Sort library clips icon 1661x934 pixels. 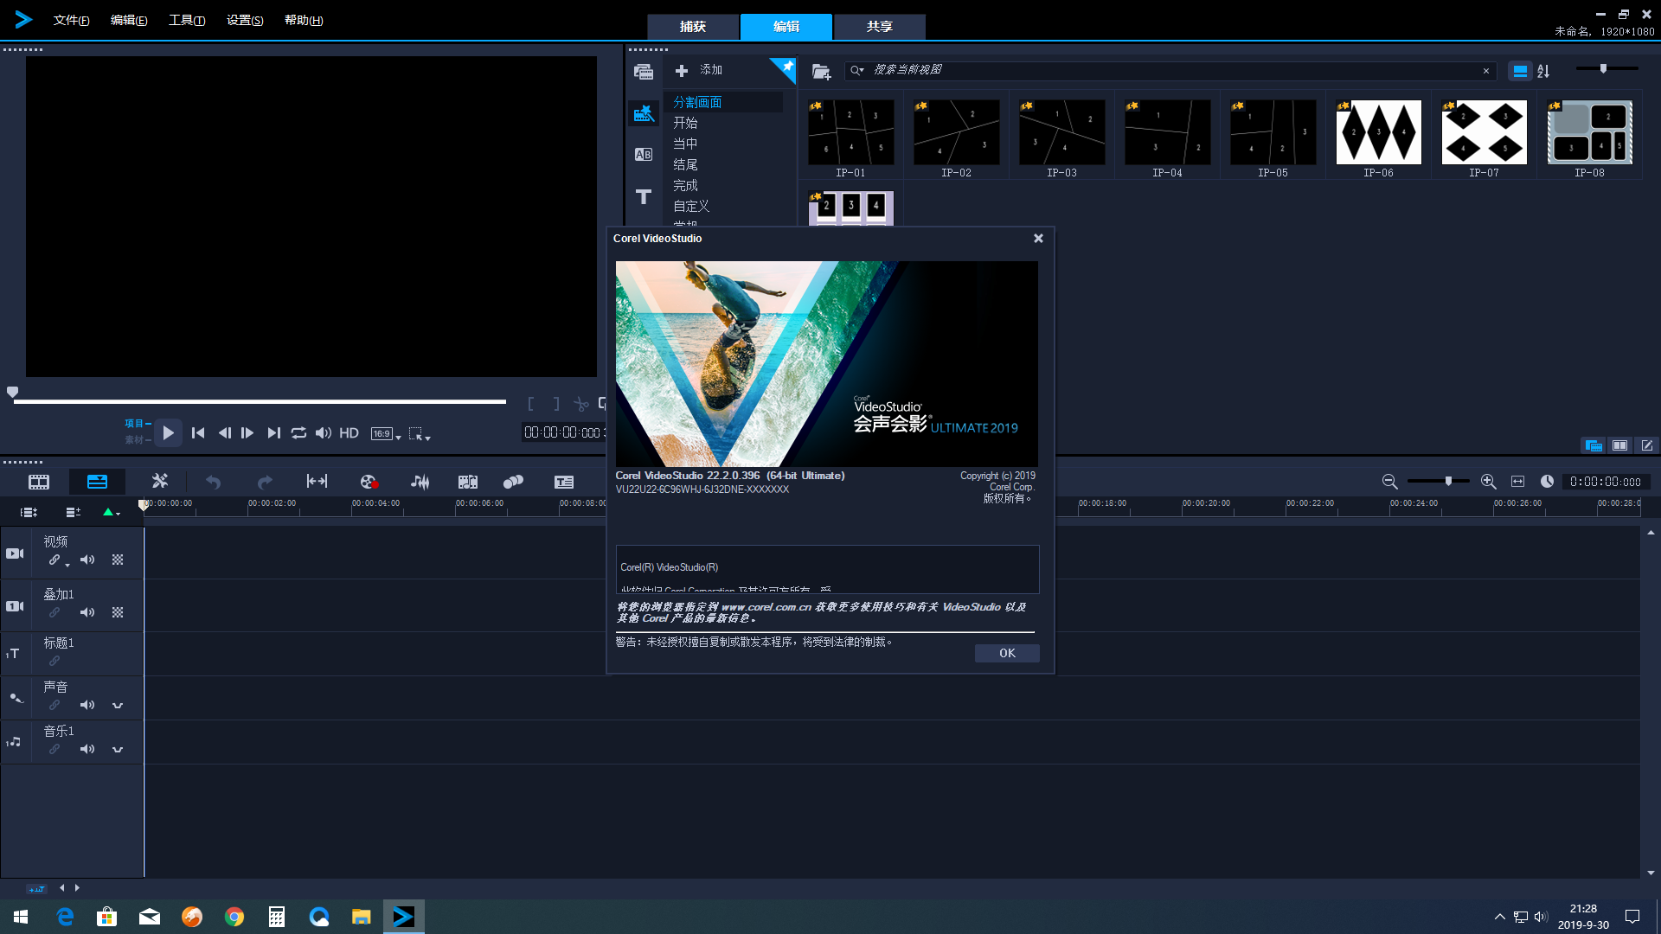pyautogui.click(x=1544, y=71)
